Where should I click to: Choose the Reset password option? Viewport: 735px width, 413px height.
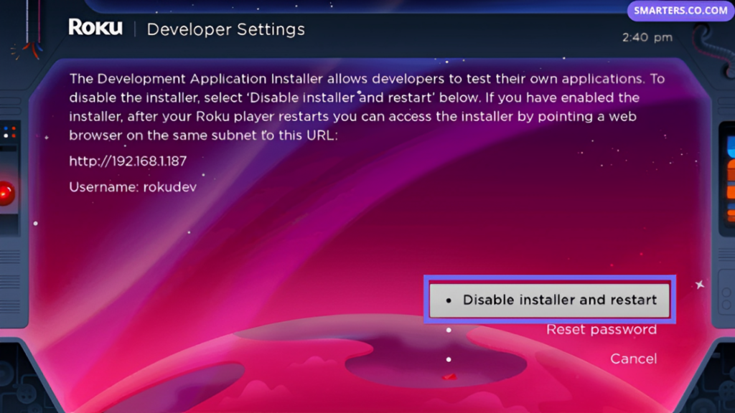pos(601,330)
